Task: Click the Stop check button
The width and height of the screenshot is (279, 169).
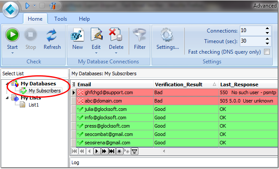Action: coord(30,39)
